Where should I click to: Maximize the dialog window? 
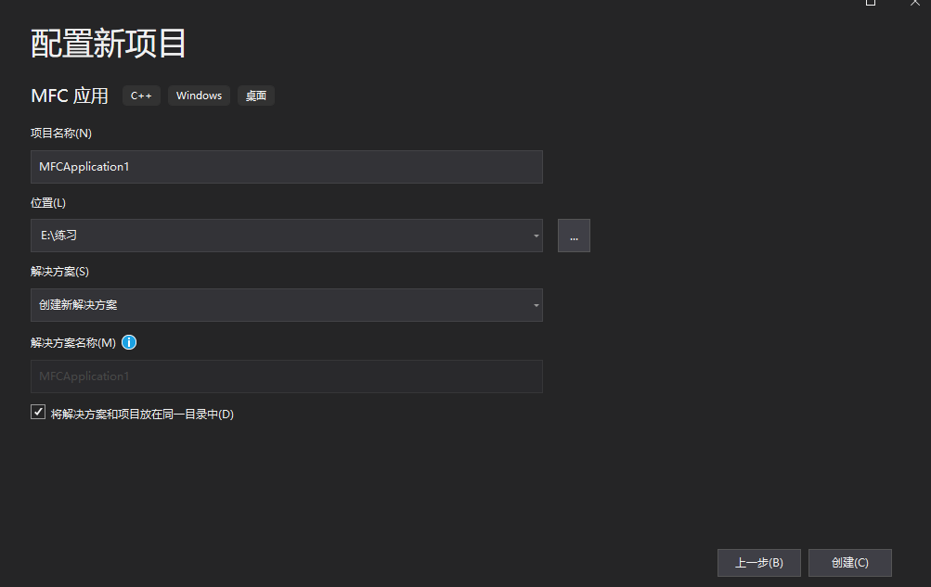[871, 3]
